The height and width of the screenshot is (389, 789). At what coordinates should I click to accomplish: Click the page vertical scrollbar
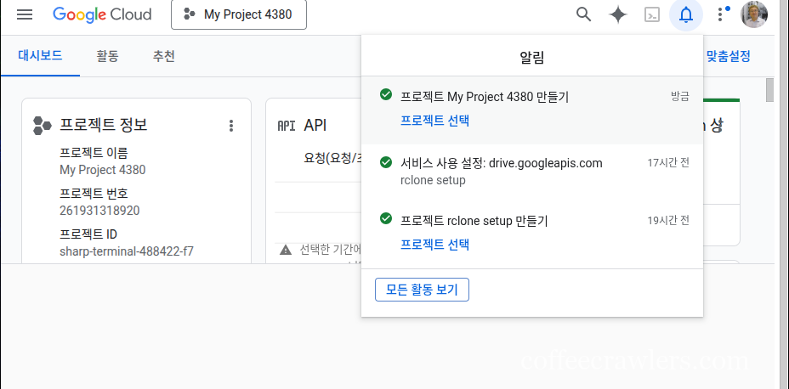770,89
